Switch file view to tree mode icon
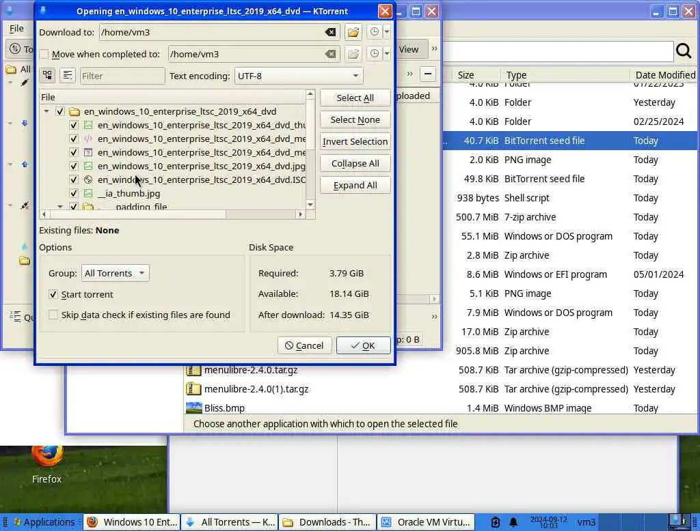 47,75
